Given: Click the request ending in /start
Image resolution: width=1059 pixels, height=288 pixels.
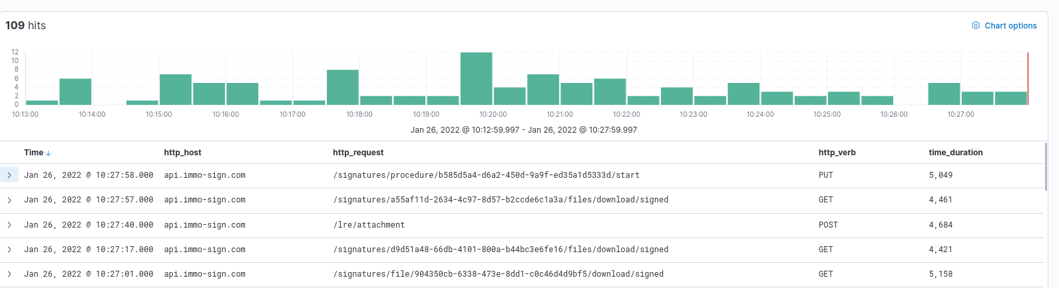Looking at the screenshot, I should pyautogui.click(x=486, y=175).
